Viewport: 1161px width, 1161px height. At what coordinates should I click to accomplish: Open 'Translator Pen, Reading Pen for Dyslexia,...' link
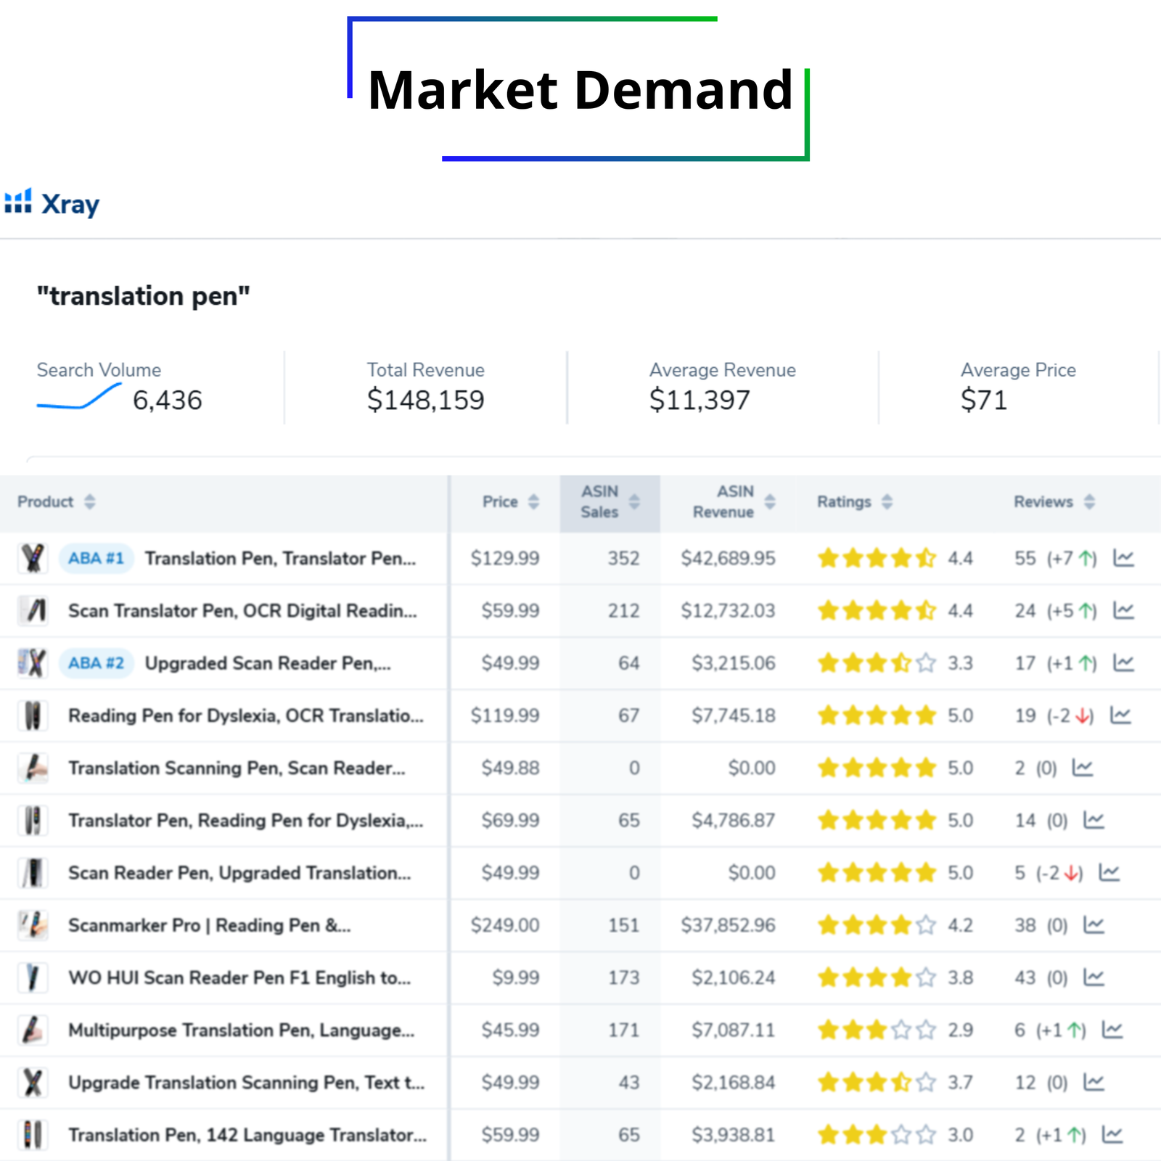tap(245, 820)
